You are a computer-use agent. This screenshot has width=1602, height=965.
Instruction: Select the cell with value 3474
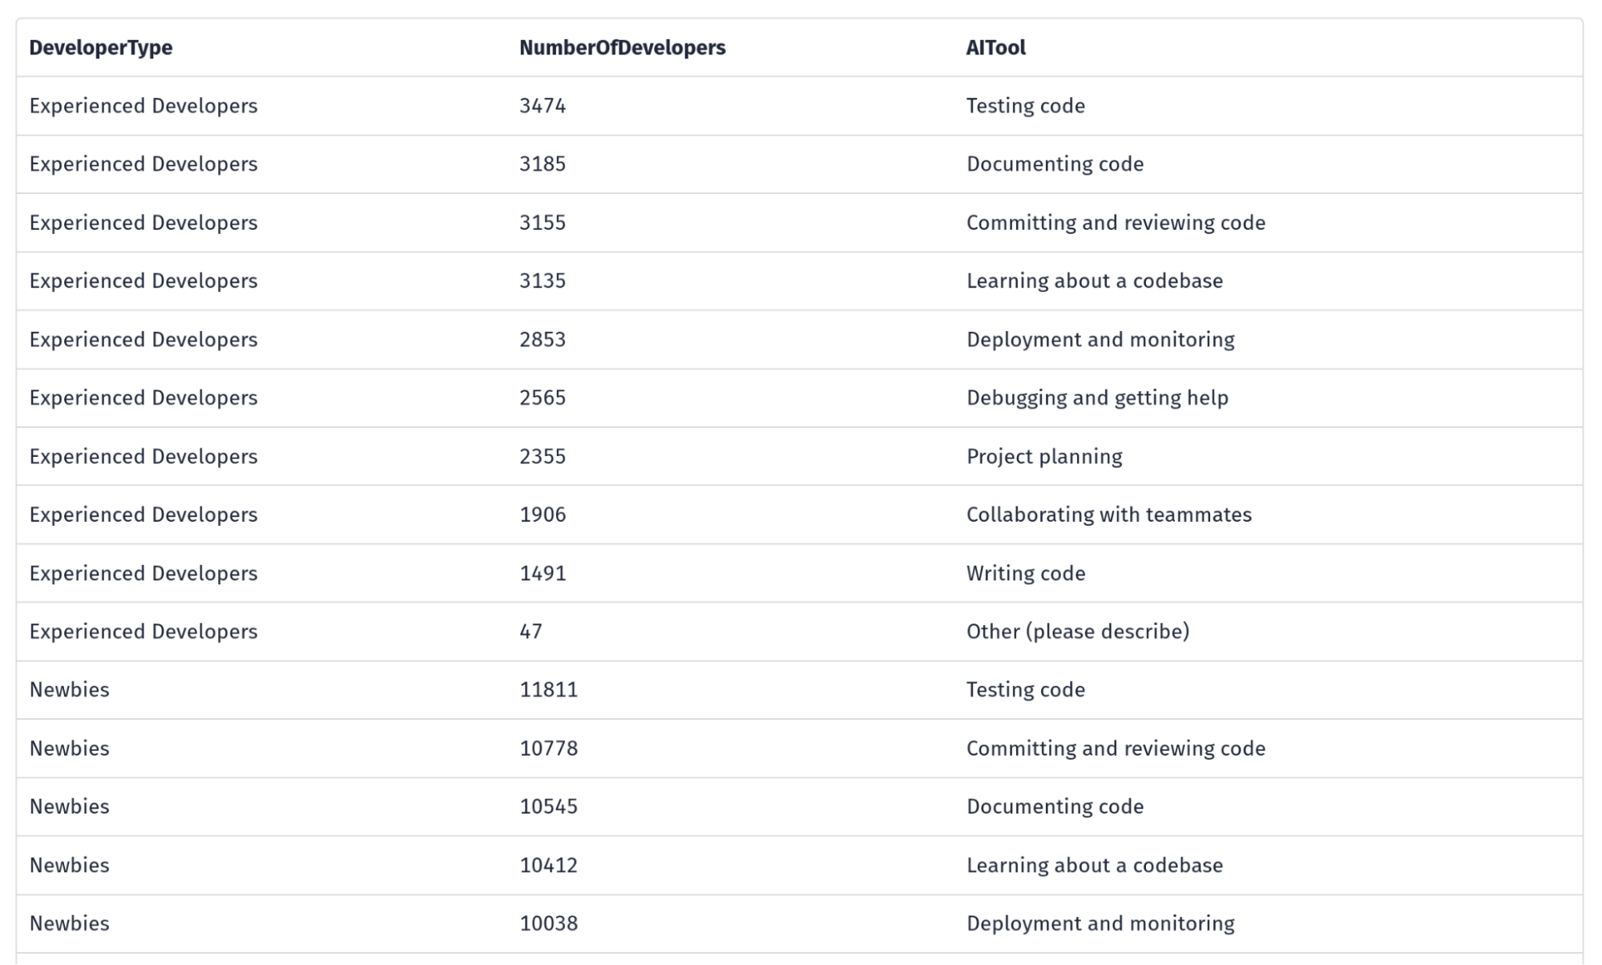(x=543, y=106)
